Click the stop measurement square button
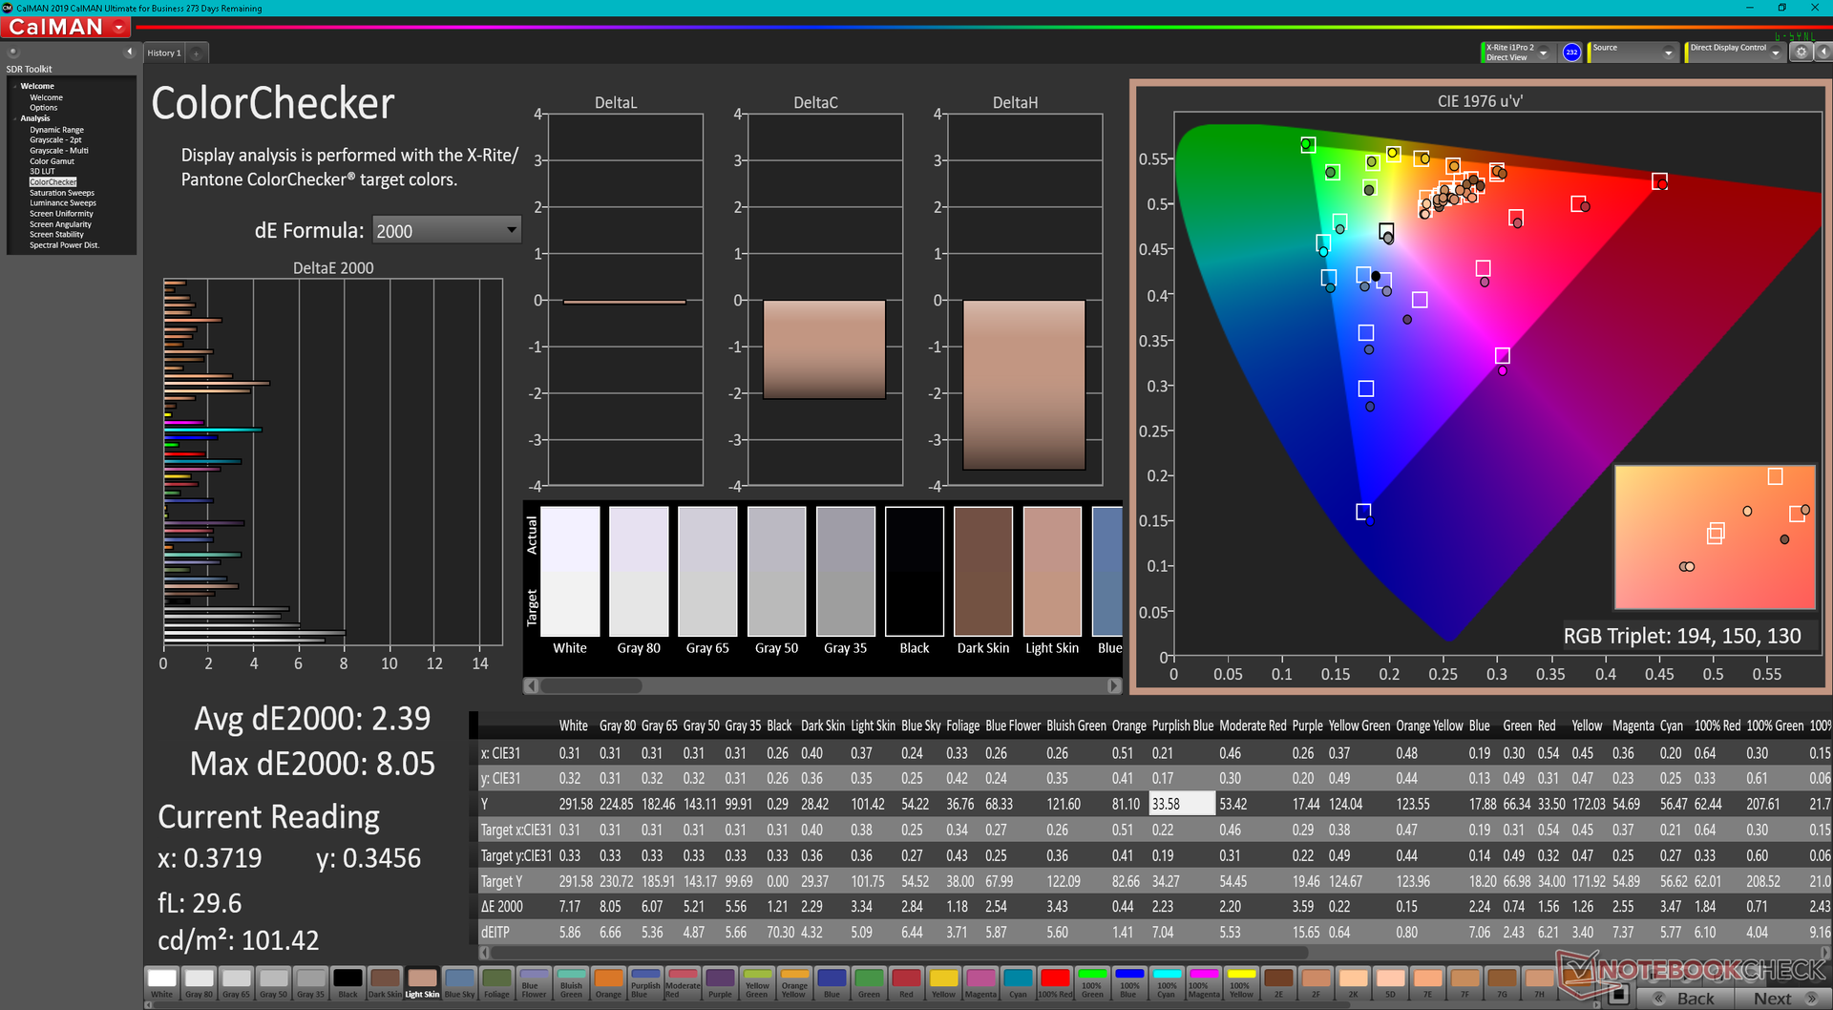This screenshot has width=1833, height=1010. (1618, 996)
